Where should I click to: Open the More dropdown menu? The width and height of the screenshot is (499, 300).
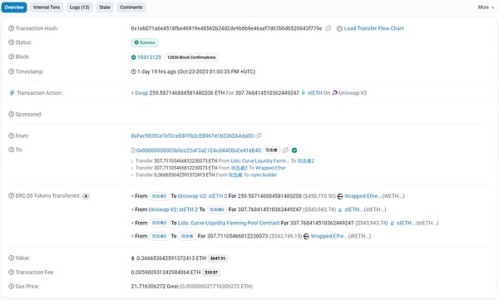point(486,7)
